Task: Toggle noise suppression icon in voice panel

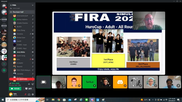Action: (x=29, y=84)
